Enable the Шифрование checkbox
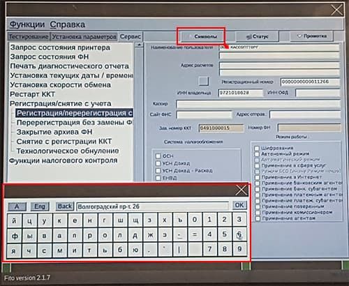The image size is (349, 286). pyautogui.click(x=257, y=148)
